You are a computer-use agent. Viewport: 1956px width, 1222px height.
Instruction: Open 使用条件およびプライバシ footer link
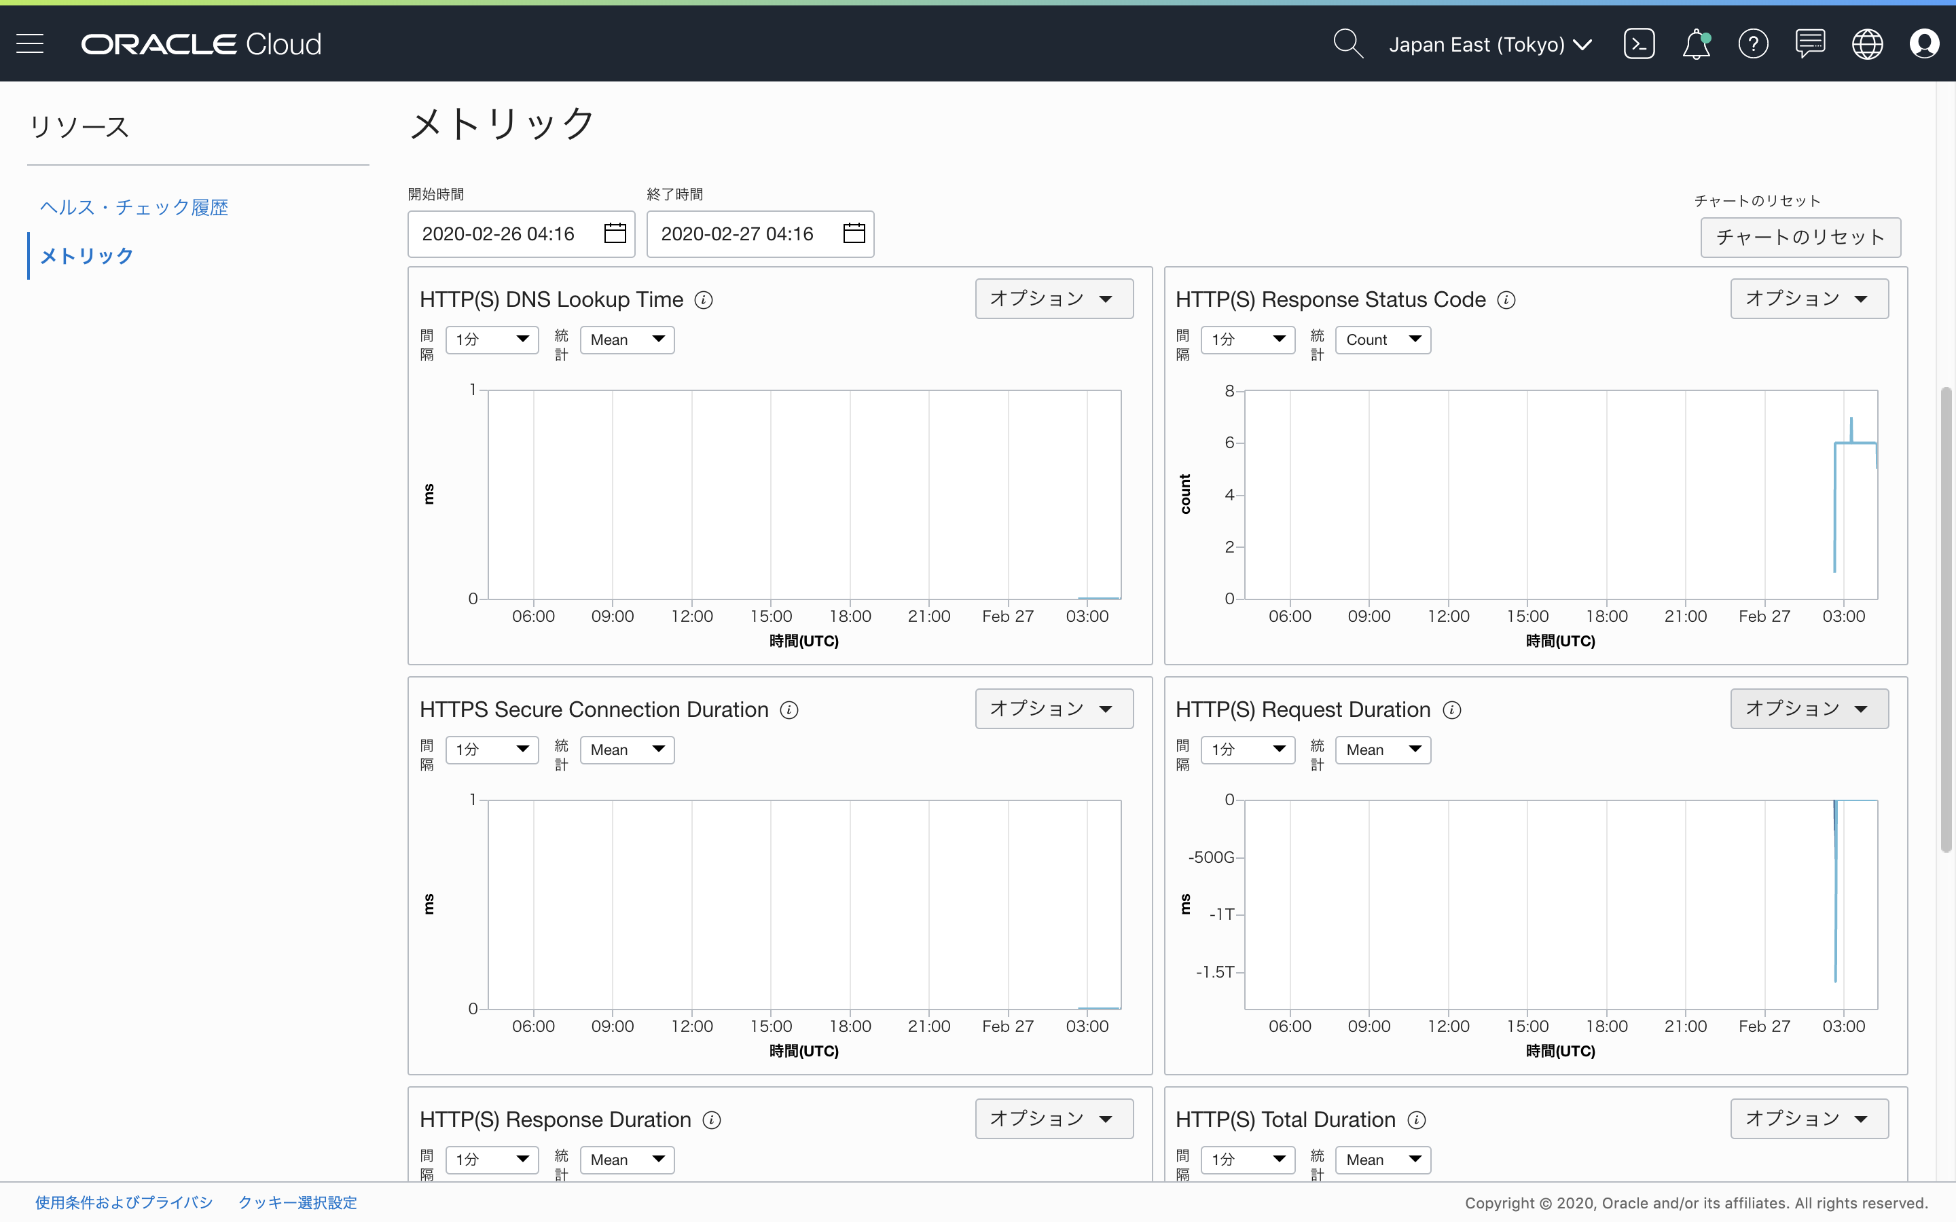click(x=124, y=1202)
